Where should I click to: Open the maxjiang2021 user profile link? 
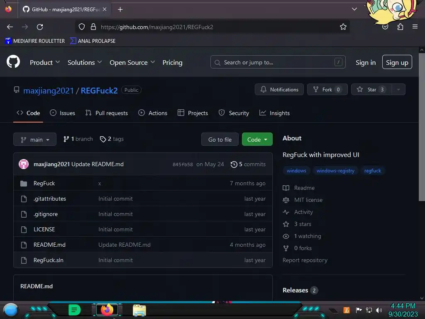pyautogui.click(x=49, y=91)
